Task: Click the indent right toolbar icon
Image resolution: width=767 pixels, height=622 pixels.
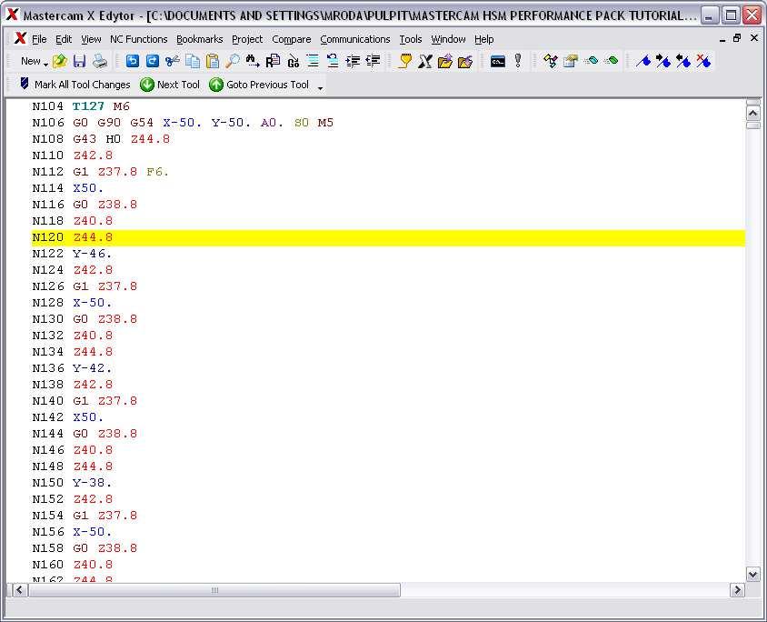Action: (x=353, y=61)
